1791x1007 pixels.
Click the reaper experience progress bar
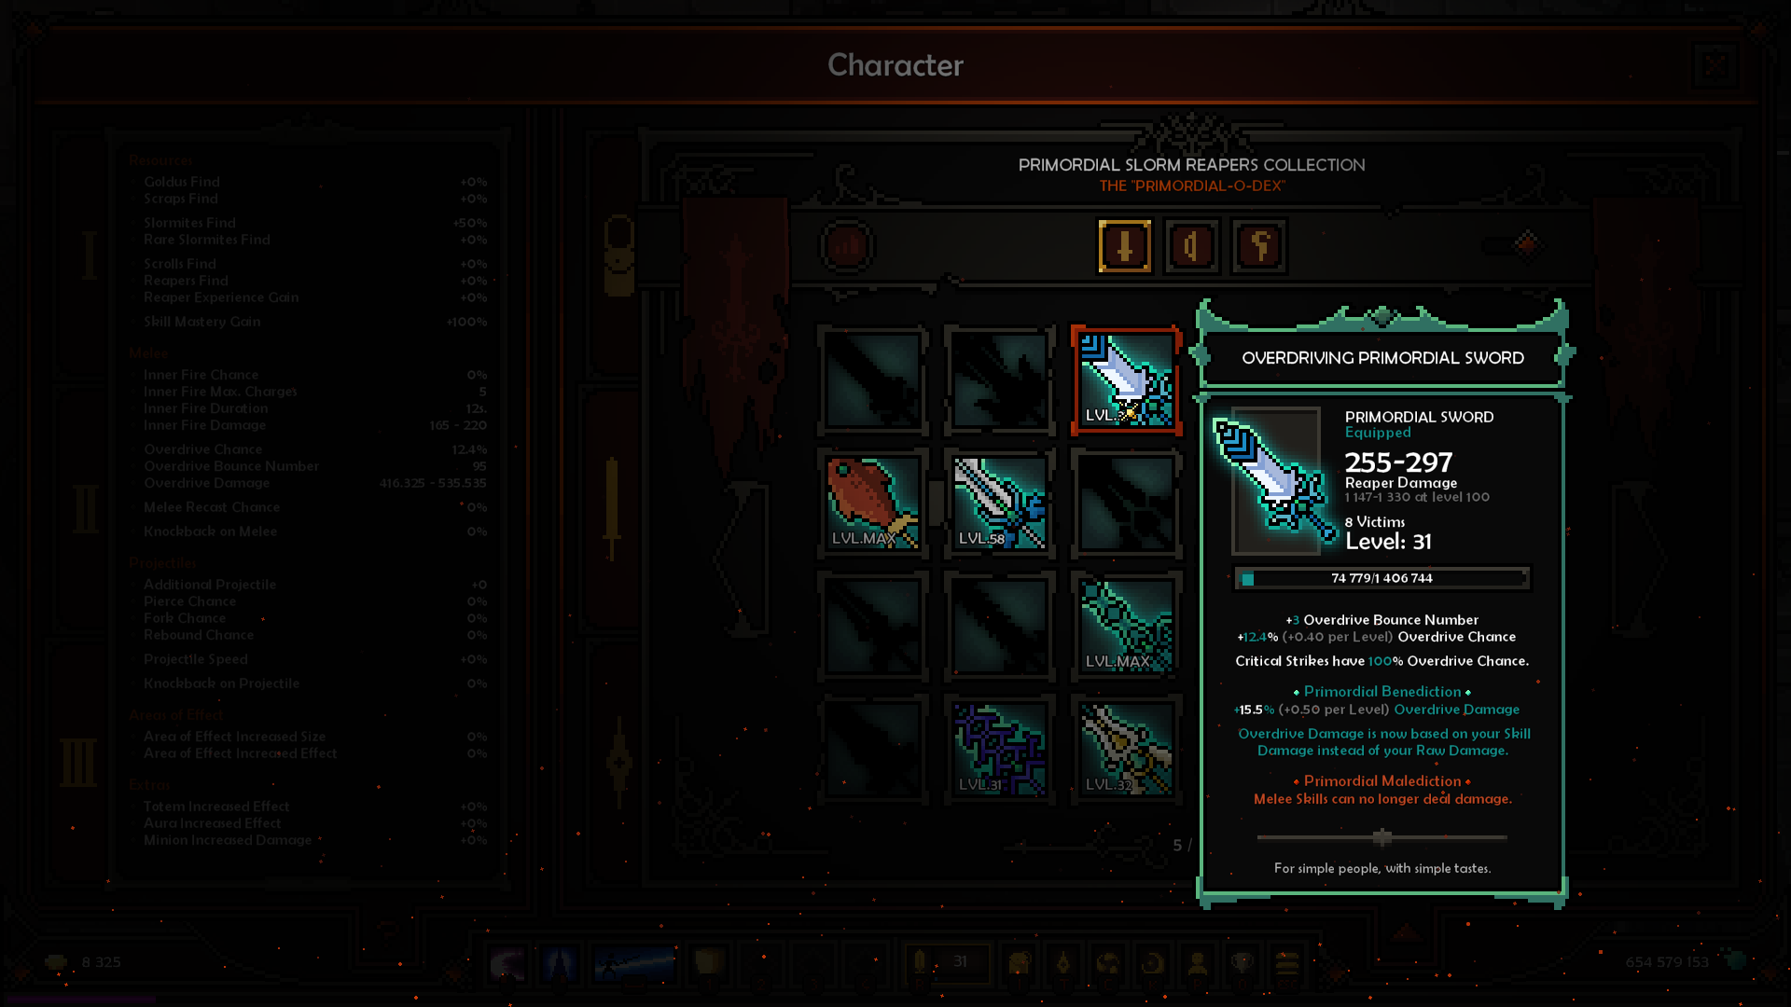[1381, 578]
